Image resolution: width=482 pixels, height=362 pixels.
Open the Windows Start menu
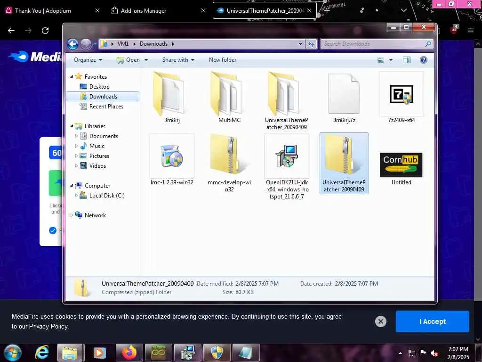[13, 353]
